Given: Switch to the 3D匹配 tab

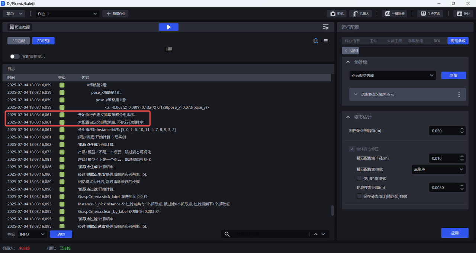Looking at the screenshot, I should click(x=19, y=41).
